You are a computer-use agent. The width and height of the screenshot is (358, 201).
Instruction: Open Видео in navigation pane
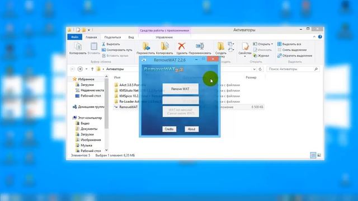[x=82, y=123]
